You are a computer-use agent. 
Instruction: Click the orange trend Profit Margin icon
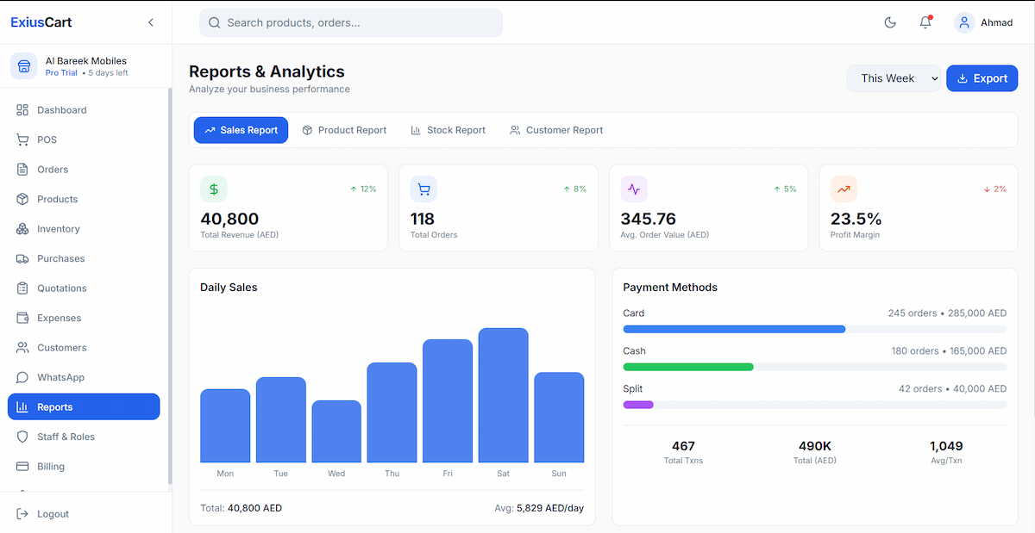point(844,189)
